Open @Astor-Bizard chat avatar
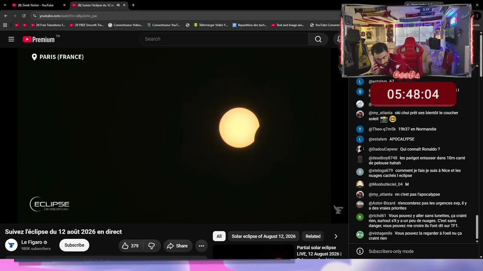The height and width of the screenshot is (271, 483). click(360, 204)
